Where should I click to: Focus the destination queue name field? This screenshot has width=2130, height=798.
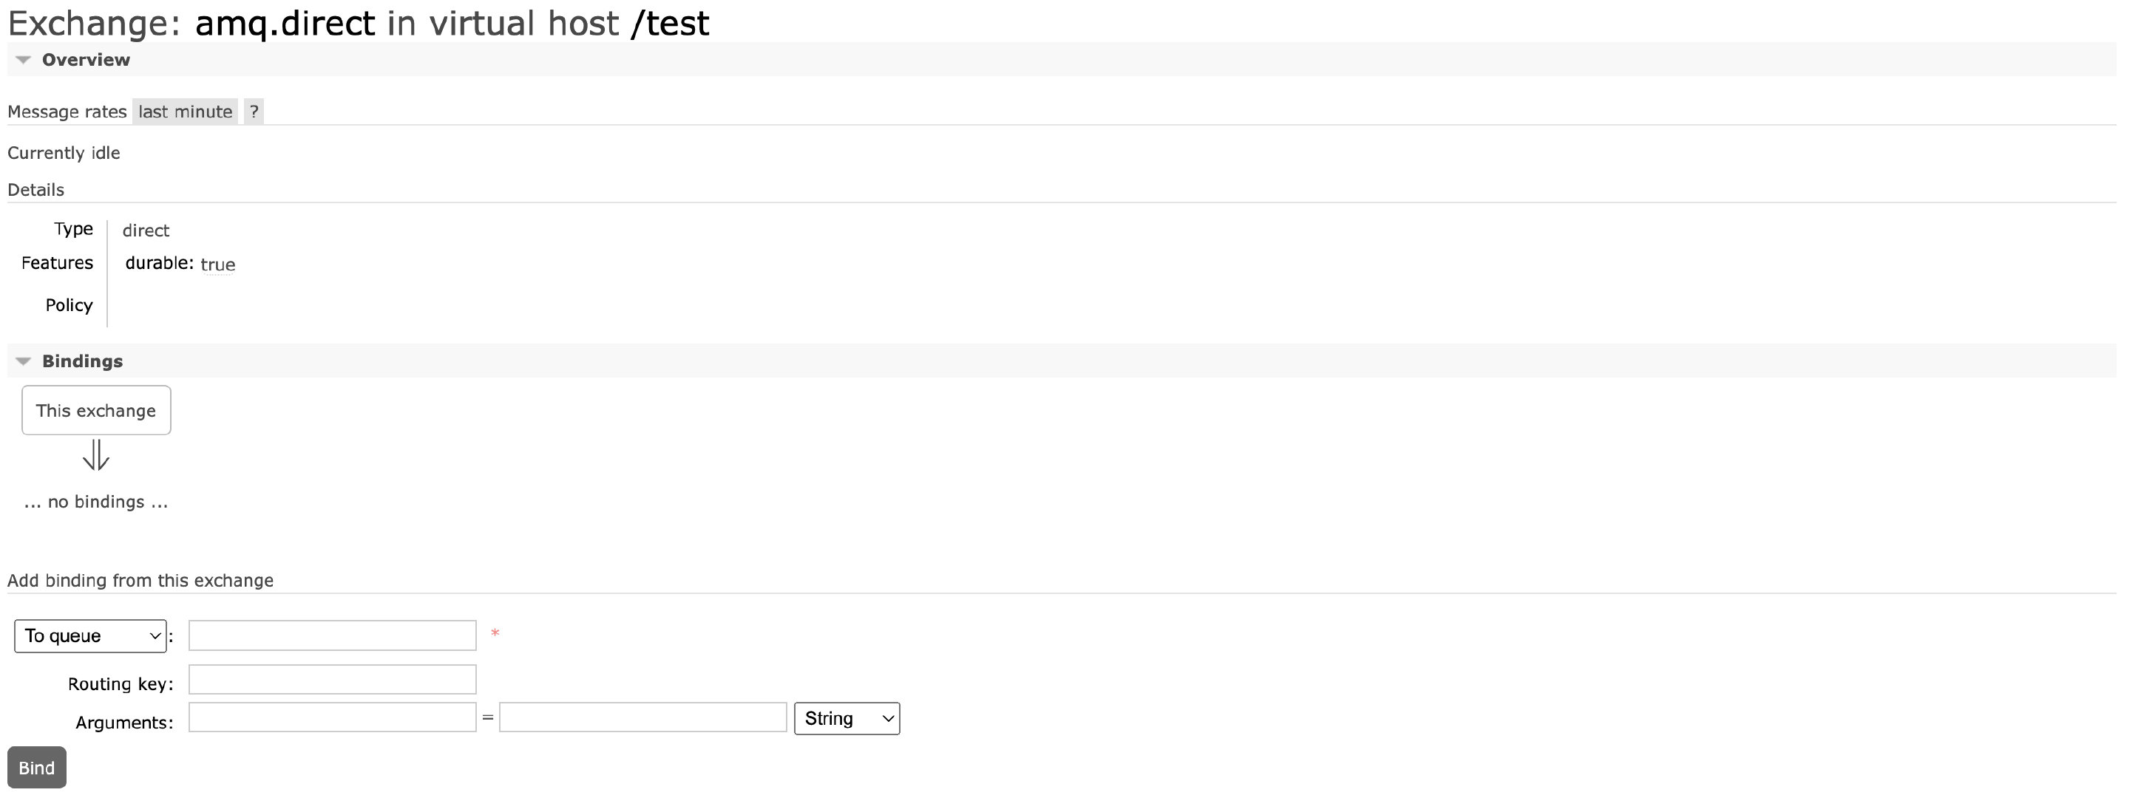pos(333,636)
